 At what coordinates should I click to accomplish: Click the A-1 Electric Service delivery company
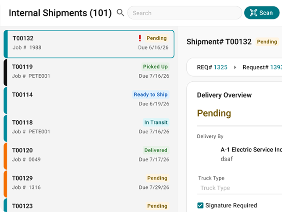tap(251, 150)
